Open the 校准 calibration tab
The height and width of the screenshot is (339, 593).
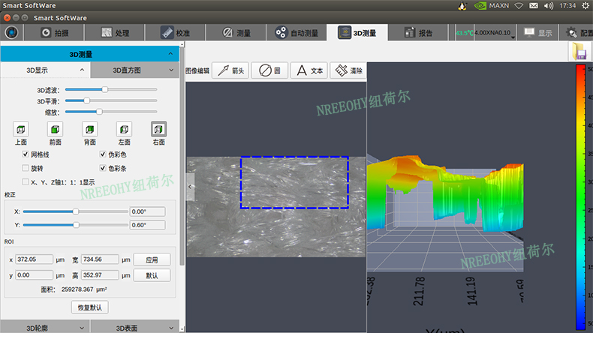click(175, 33)
